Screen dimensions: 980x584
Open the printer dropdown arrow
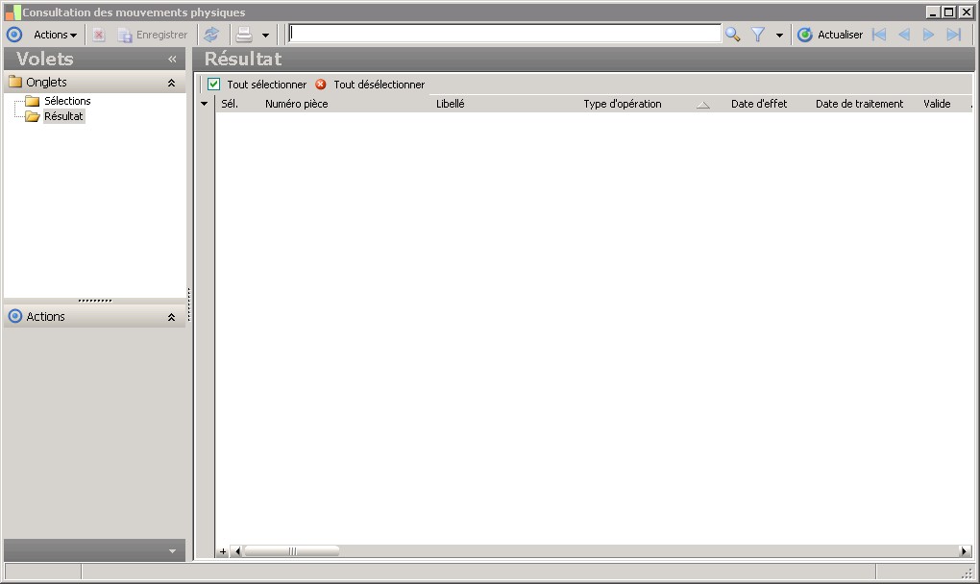(x=265, y=36)
